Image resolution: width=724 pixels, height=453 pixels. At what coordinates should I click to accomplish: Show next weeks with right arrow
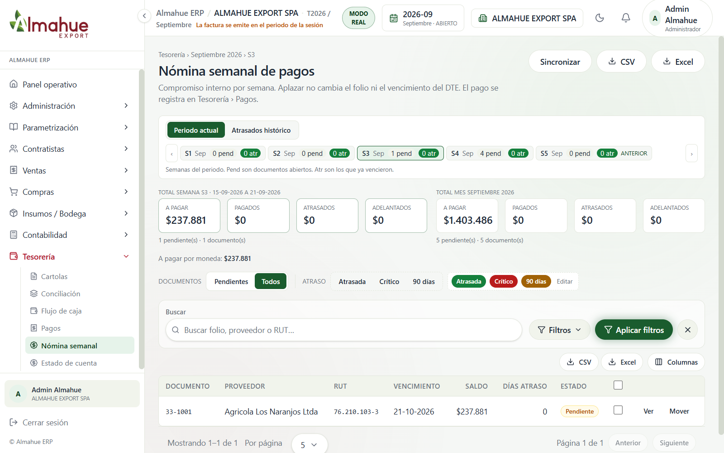tap(691, 154)
